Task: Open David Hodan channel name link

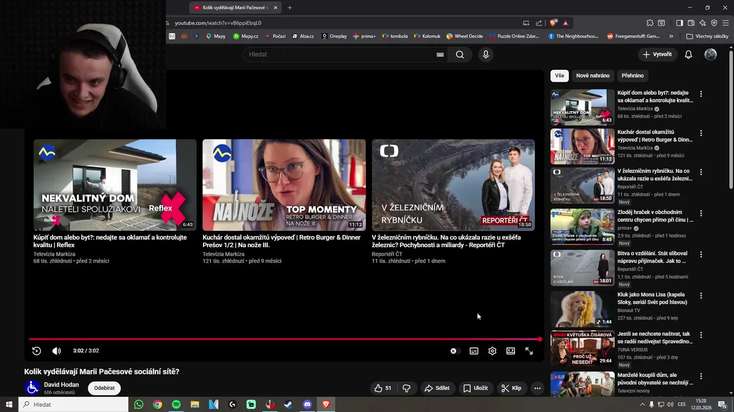Action: point(61,385)
